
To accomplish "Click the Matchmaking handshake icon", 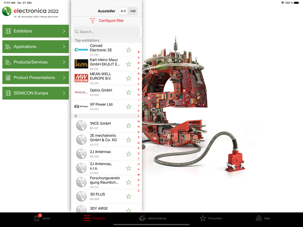I will 142,218.
